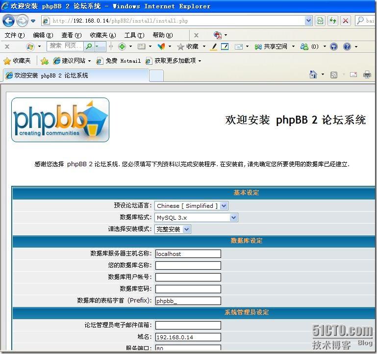The height and width of the screenshot is (354, 377).
Task: Click the 数据库密码 input field
Action: [x=188, y=289]
